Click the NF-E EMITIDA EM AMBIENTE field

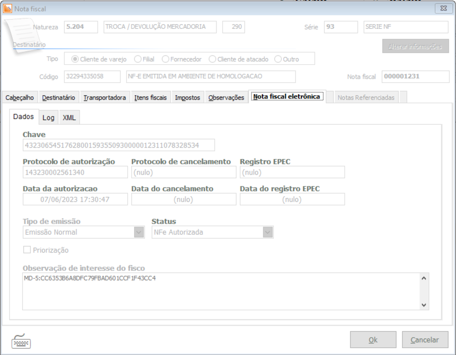[x=211, y=76]
